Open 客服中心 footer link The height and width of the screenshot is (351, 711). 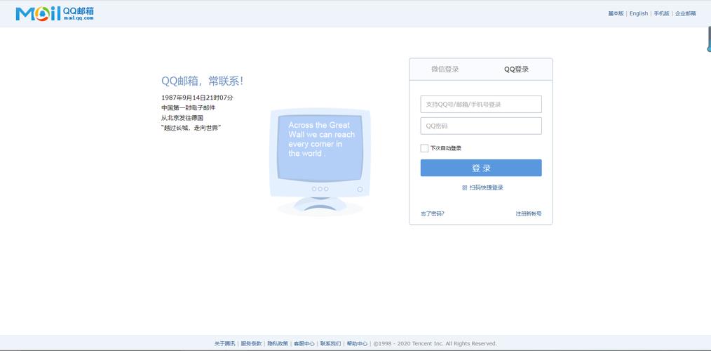304,344
